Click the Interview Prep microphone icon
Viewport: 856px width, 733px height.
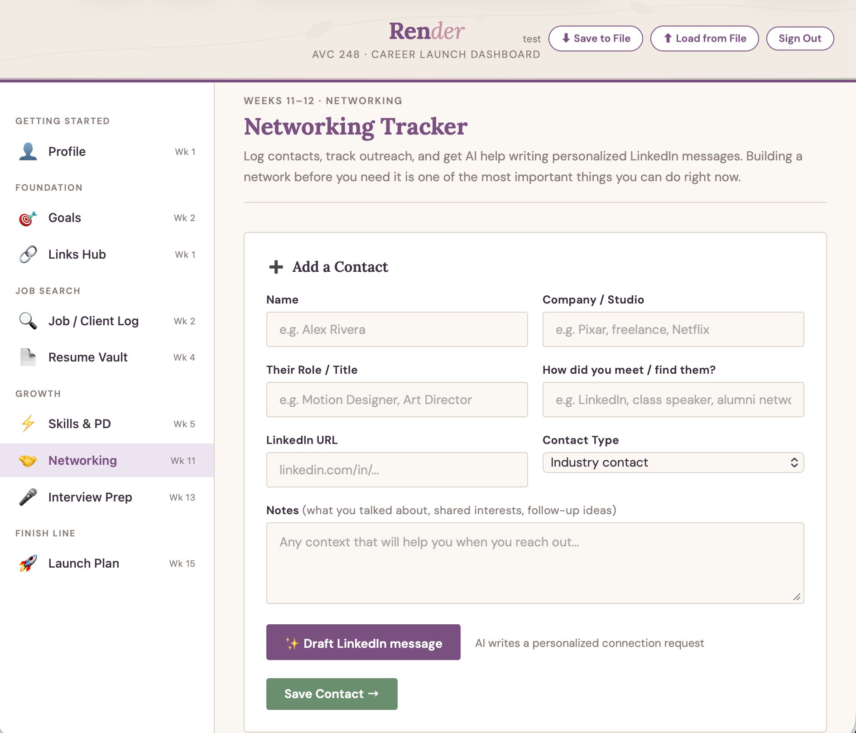pyautogui.click(x=28, y=497)
